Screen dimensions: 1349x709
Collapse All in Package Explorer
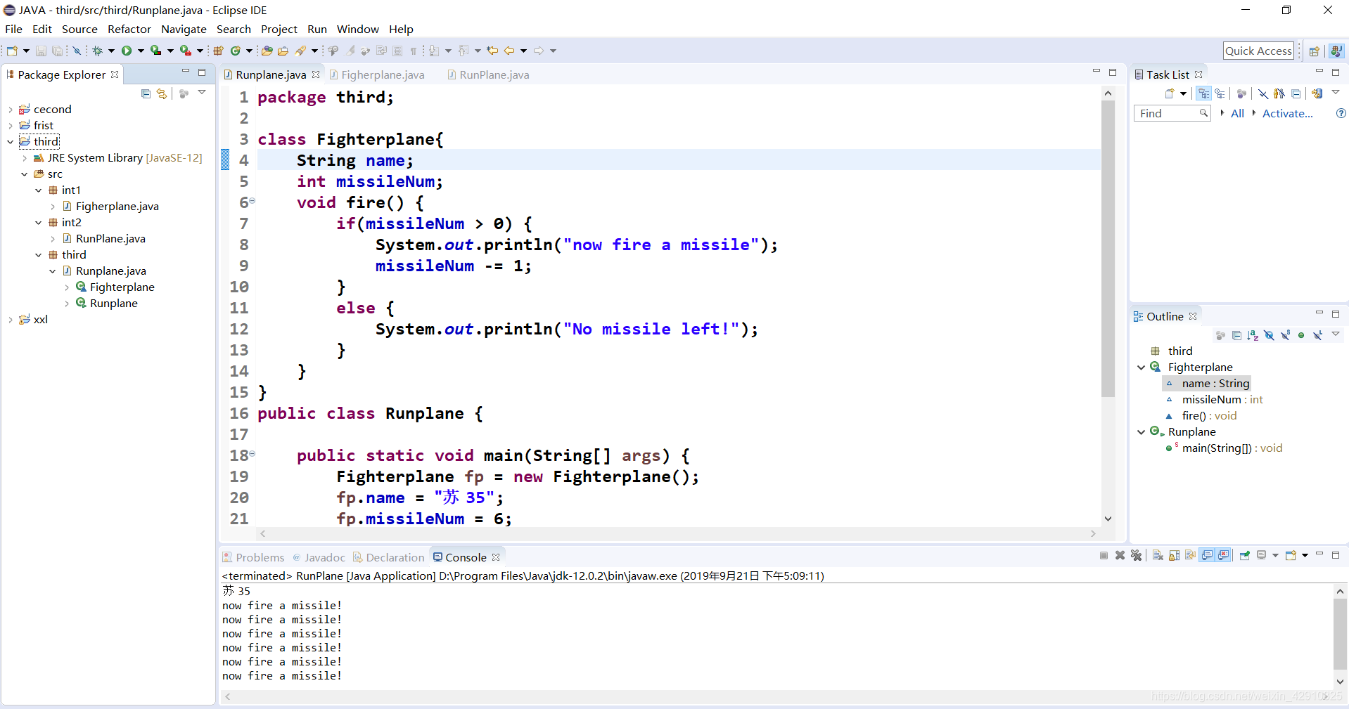pos(146,93)
